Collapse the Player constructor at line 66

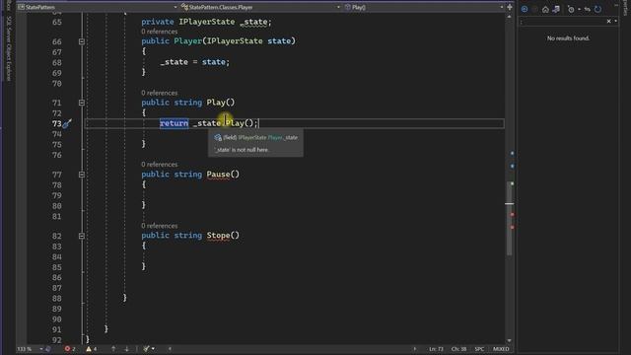click(82, 41)
